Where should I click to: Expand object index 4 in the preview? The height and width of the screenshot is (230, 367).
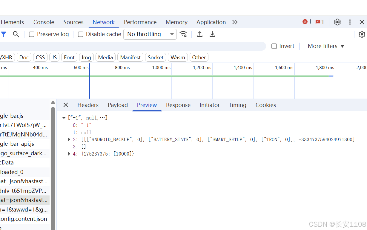coord(70,154)
